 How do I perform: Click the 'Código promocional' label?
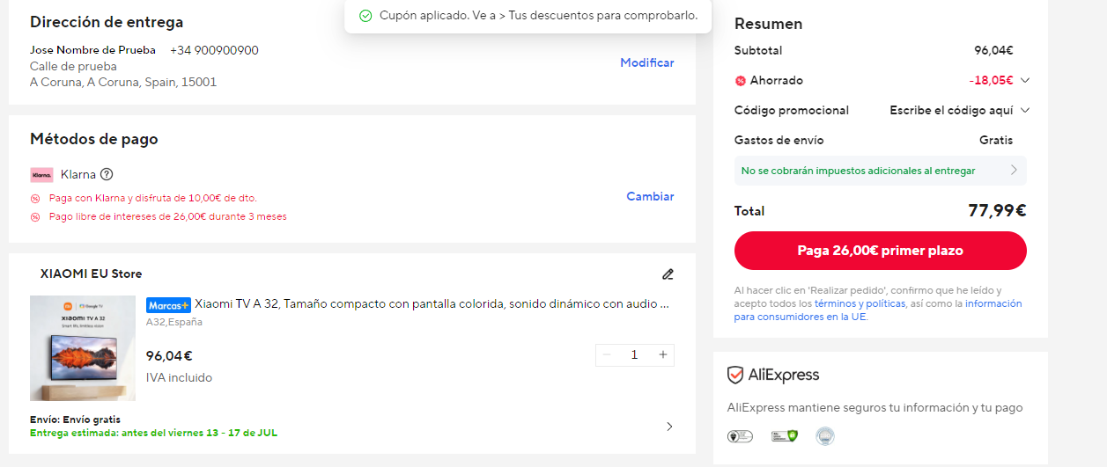click(x=792, y=111)
